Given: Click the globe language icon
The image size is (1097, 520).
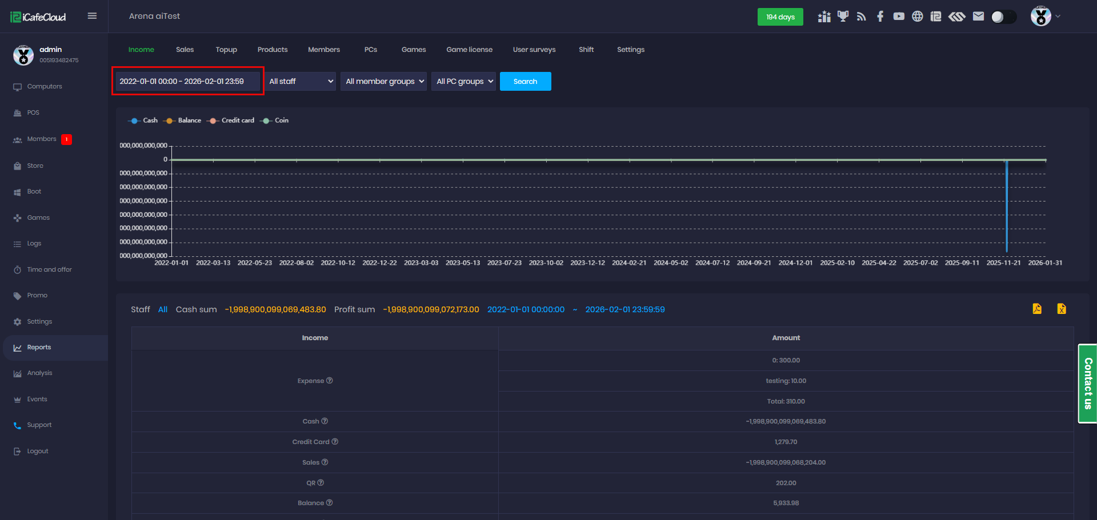Looking at the screenshot, I should (917, 17).
